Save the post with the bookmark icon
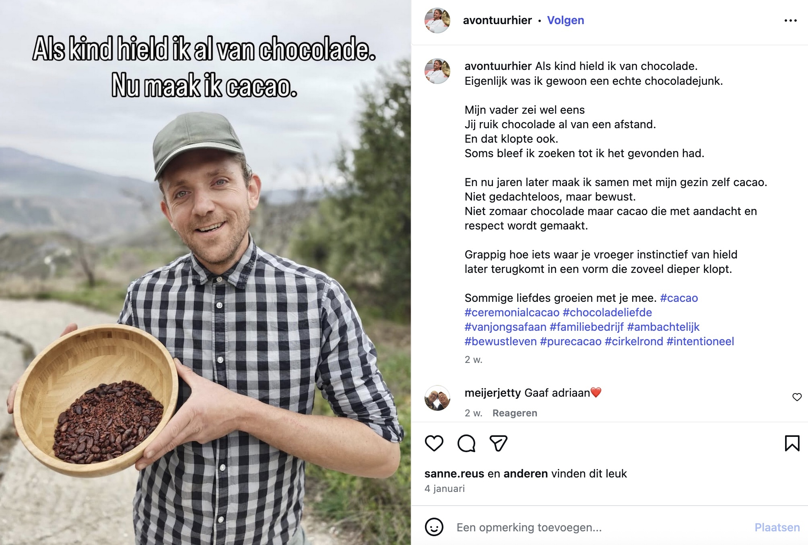 click(792, 443)
